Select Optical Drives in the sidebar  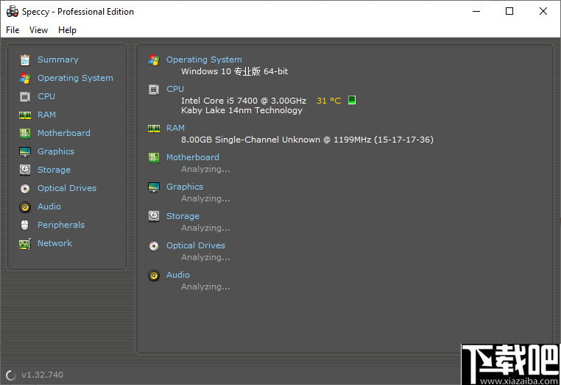pos(67,188)
